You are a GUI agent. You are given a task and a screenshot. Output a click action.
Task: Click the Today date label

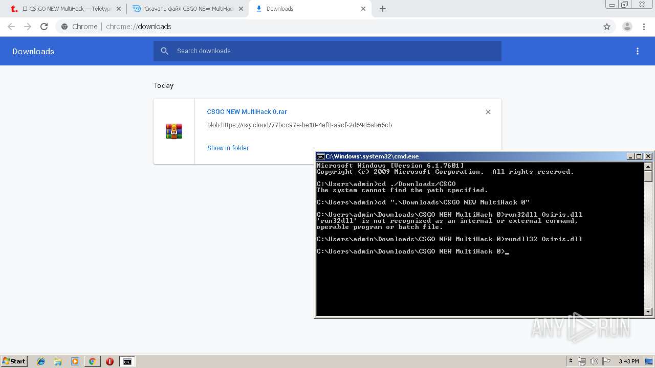pyautogui.click(x=163, y=86)
